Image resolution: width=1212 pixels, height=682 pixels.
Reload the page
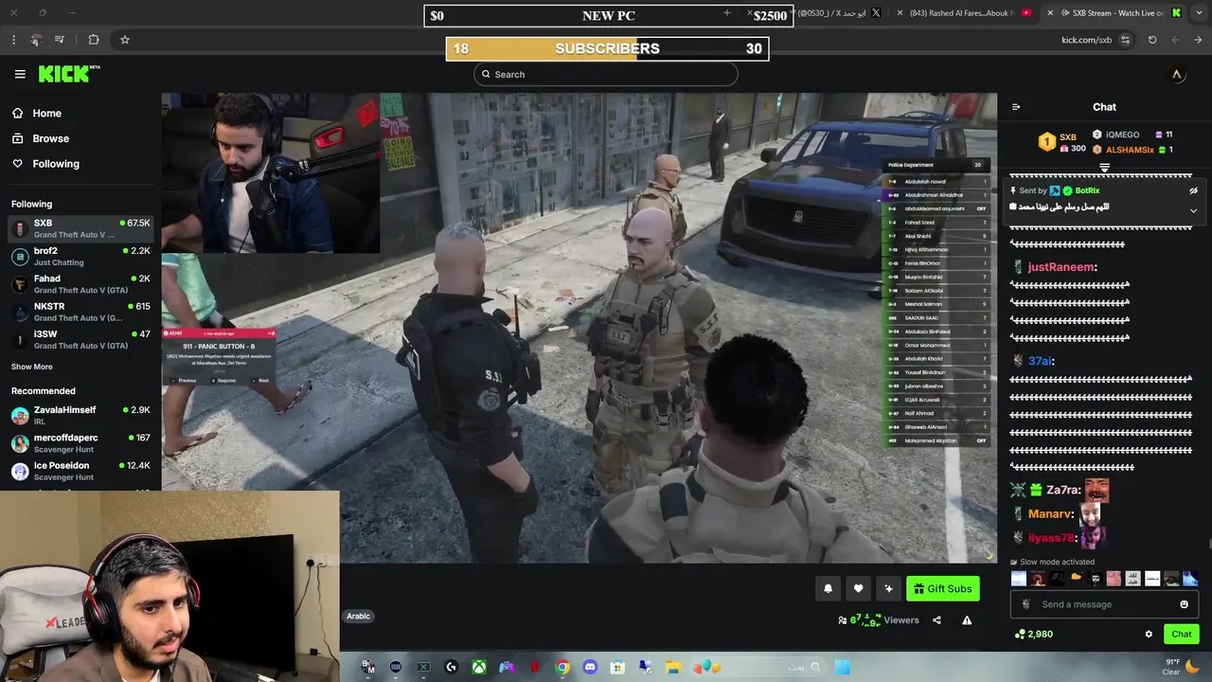tap(1152, 40)
